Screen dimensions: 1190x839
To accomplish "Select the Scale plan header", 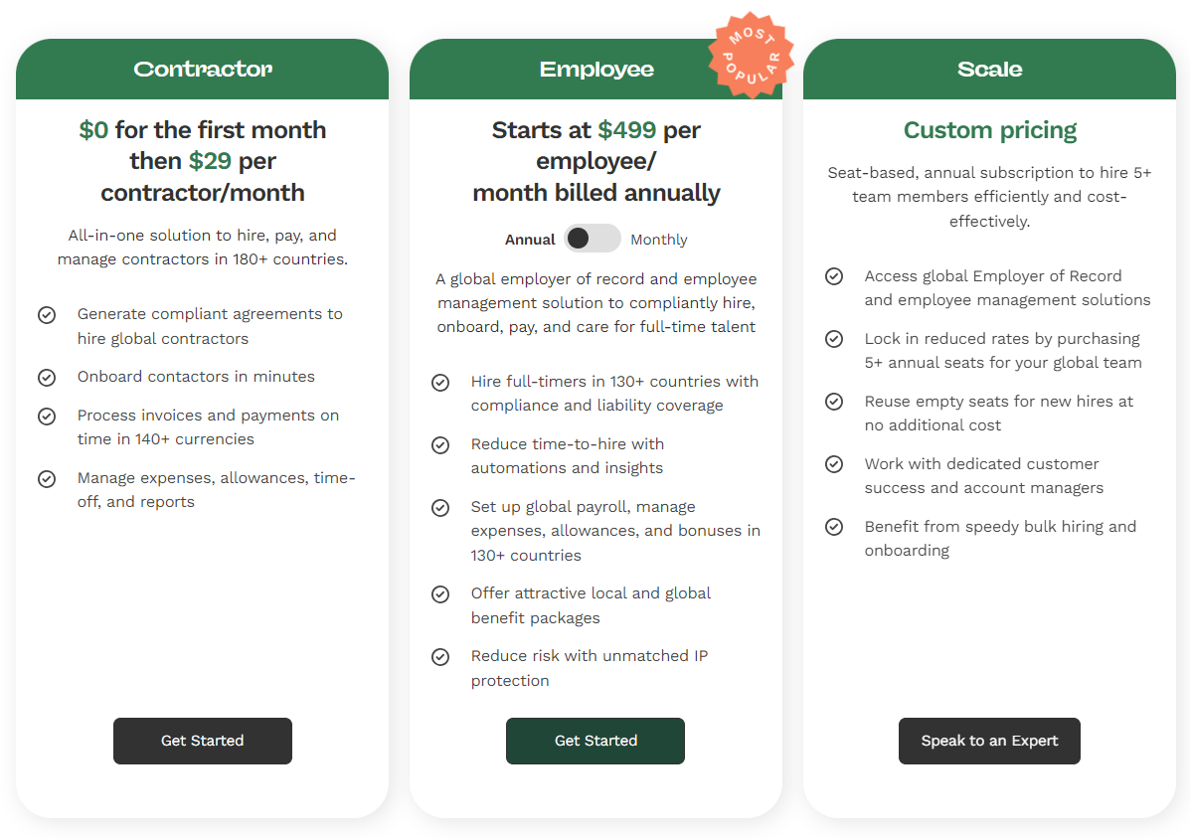I will click(x=989, y=69).
